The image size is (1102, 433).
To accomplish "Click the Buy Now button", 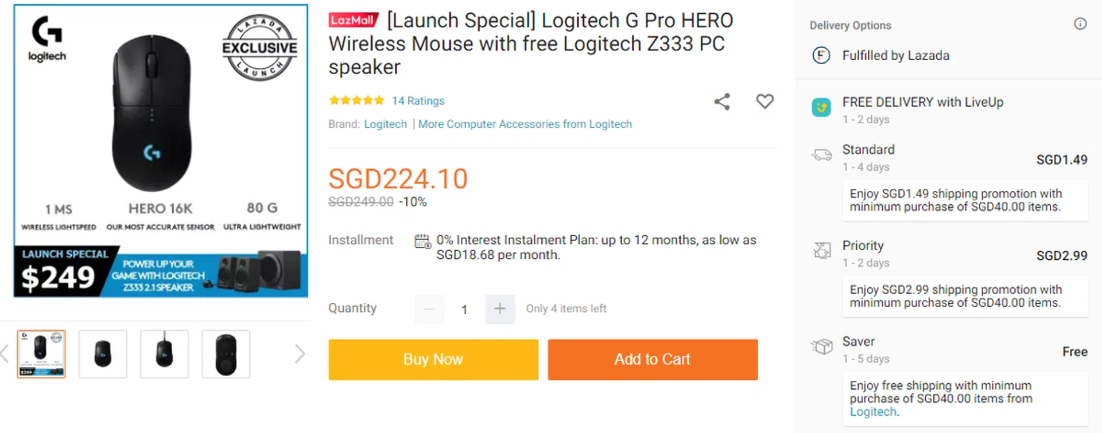I will 433,360.
